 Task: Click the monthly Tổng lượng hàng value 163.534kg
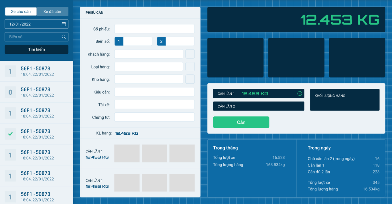click(275, 165)
